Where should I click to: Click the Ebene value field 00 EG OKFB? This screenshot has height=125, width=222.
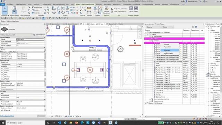tap(30, 39)
